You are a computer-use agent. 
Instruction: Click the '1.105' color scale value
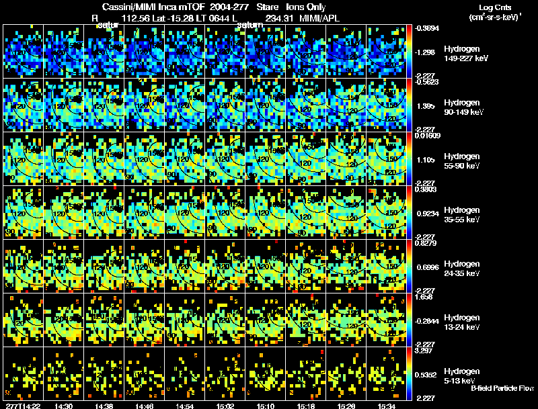click(426, 160)
